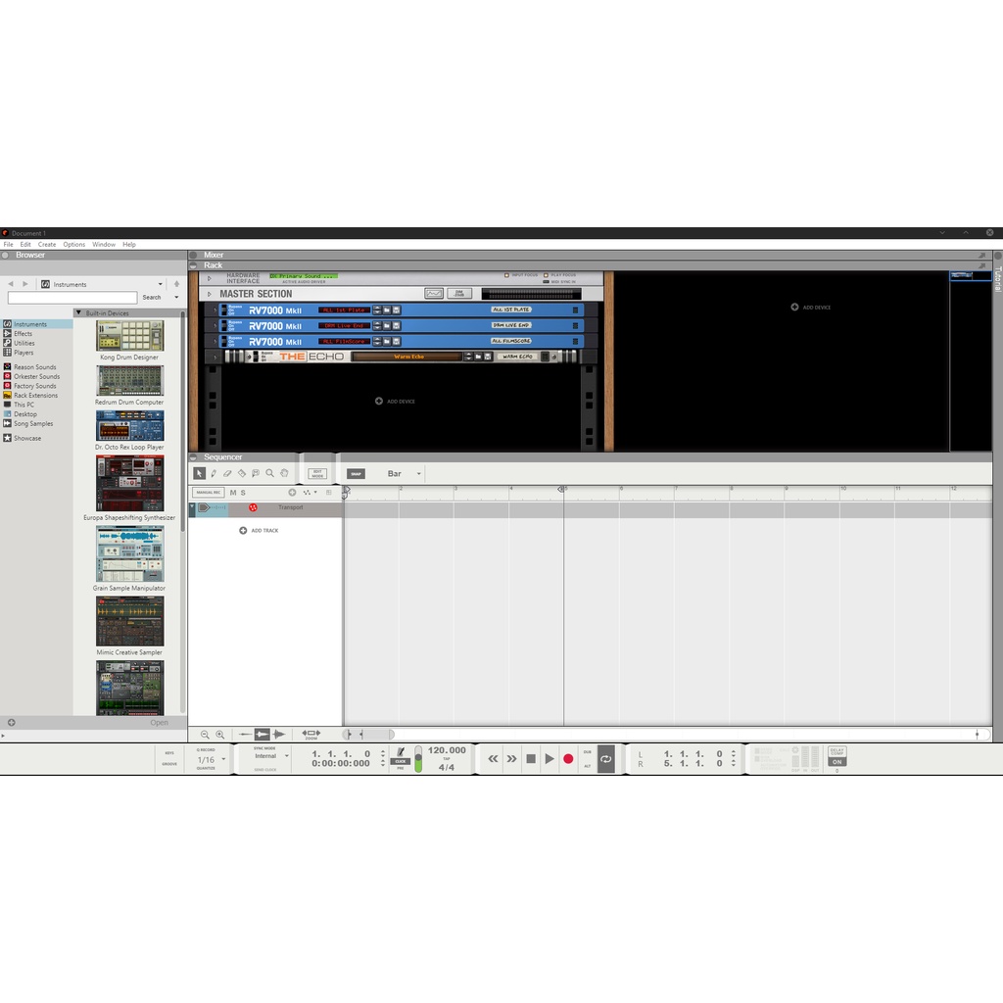Open the 1/16 quantize value dropdown
1003x1003 pixels.
(x=223, y=759)
